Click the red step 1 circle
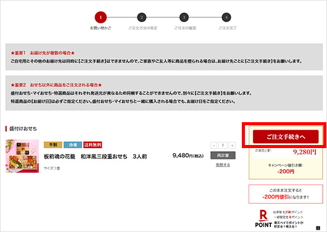This screenshot has width=327, height=232. 101,17
